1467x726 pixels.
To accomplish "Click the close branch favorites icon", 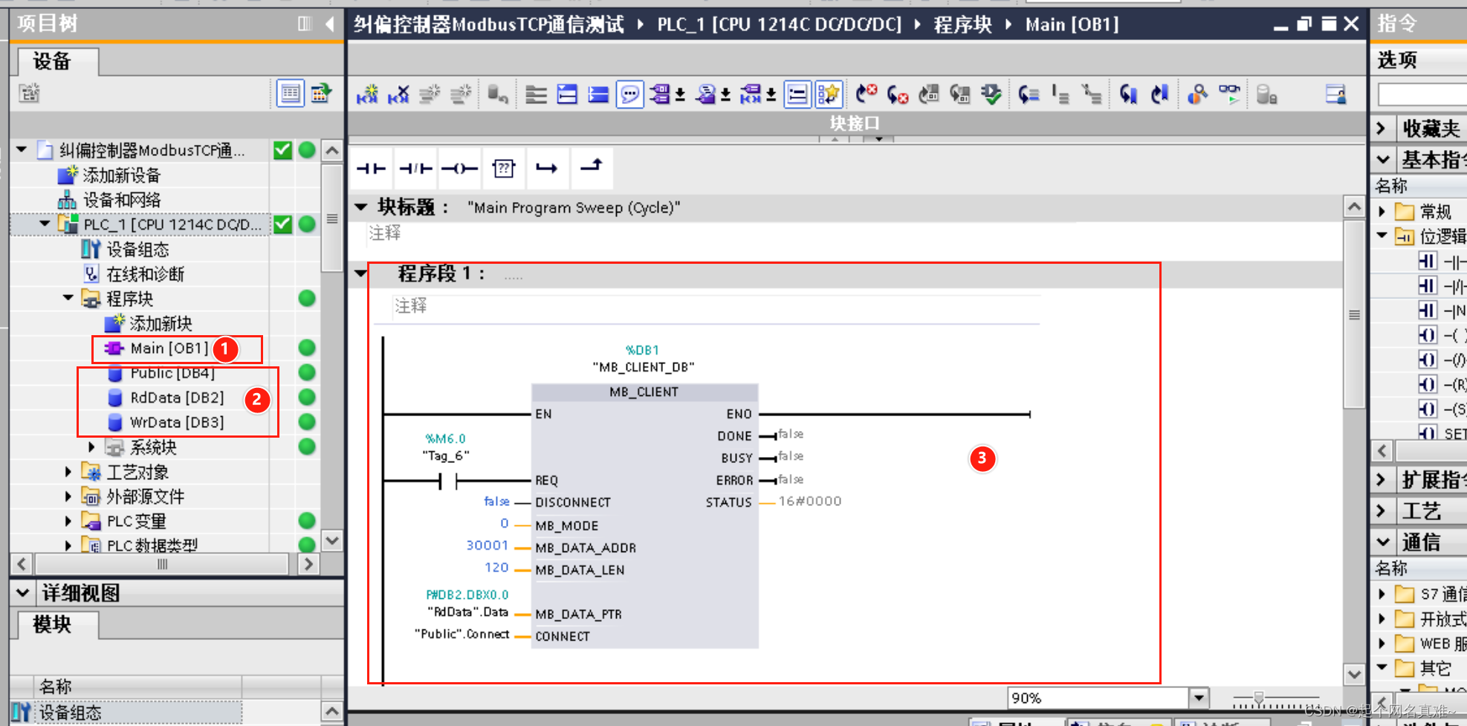I will point(592,167).
